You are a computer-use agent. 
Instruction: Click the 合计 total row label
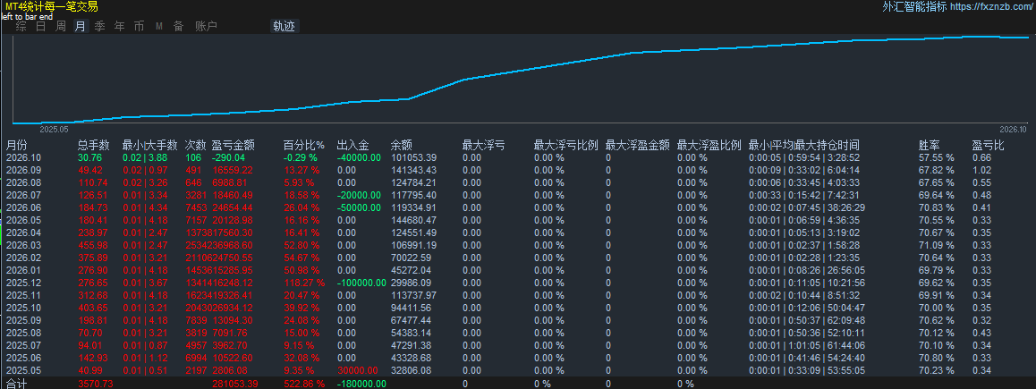point(15,383)
